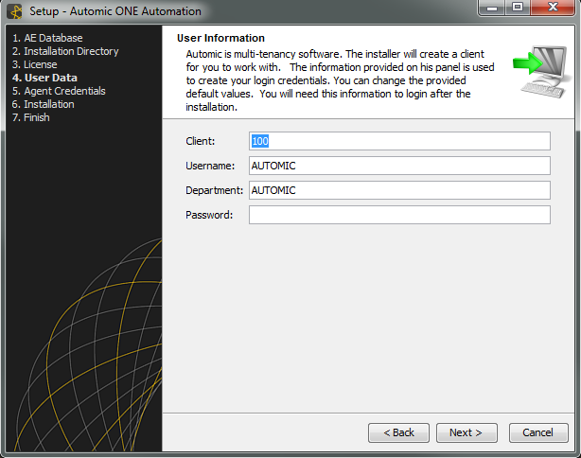581x458 pixels.
Task: Select step 6. Installation
Action: pyautogui.click(x=43, y=104)
